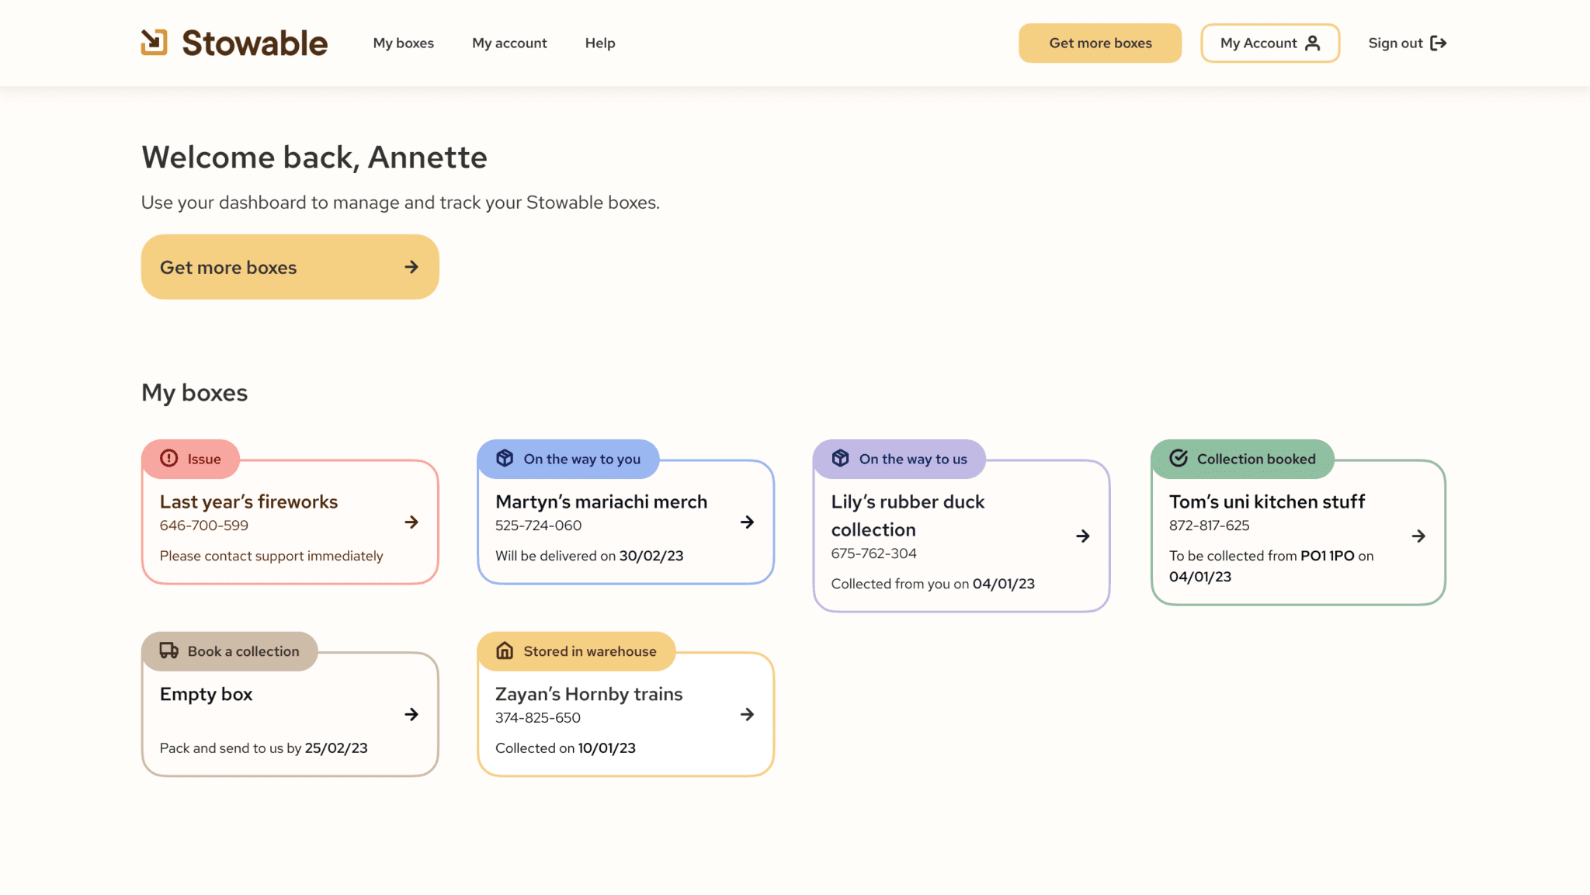The image size is (1590, 895).
Task: Click arrow icon in large Get more boxes button
Action: tap(411, 267)
